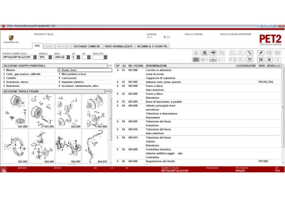Expand the chassis number search dropdown
Screen dimensions: 285x197
[x=34, y=57]
